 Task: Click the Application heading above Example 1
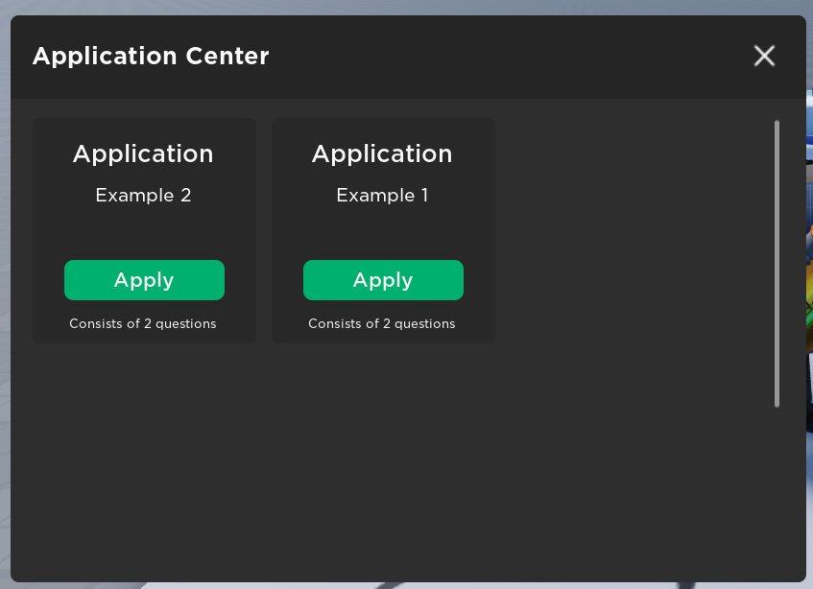coord(382,153)
